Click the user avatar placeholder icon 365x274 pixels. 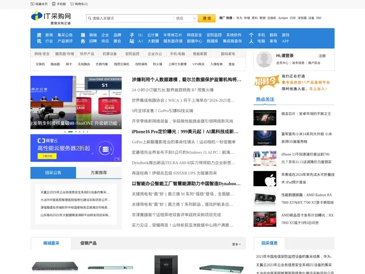(264, 59)
